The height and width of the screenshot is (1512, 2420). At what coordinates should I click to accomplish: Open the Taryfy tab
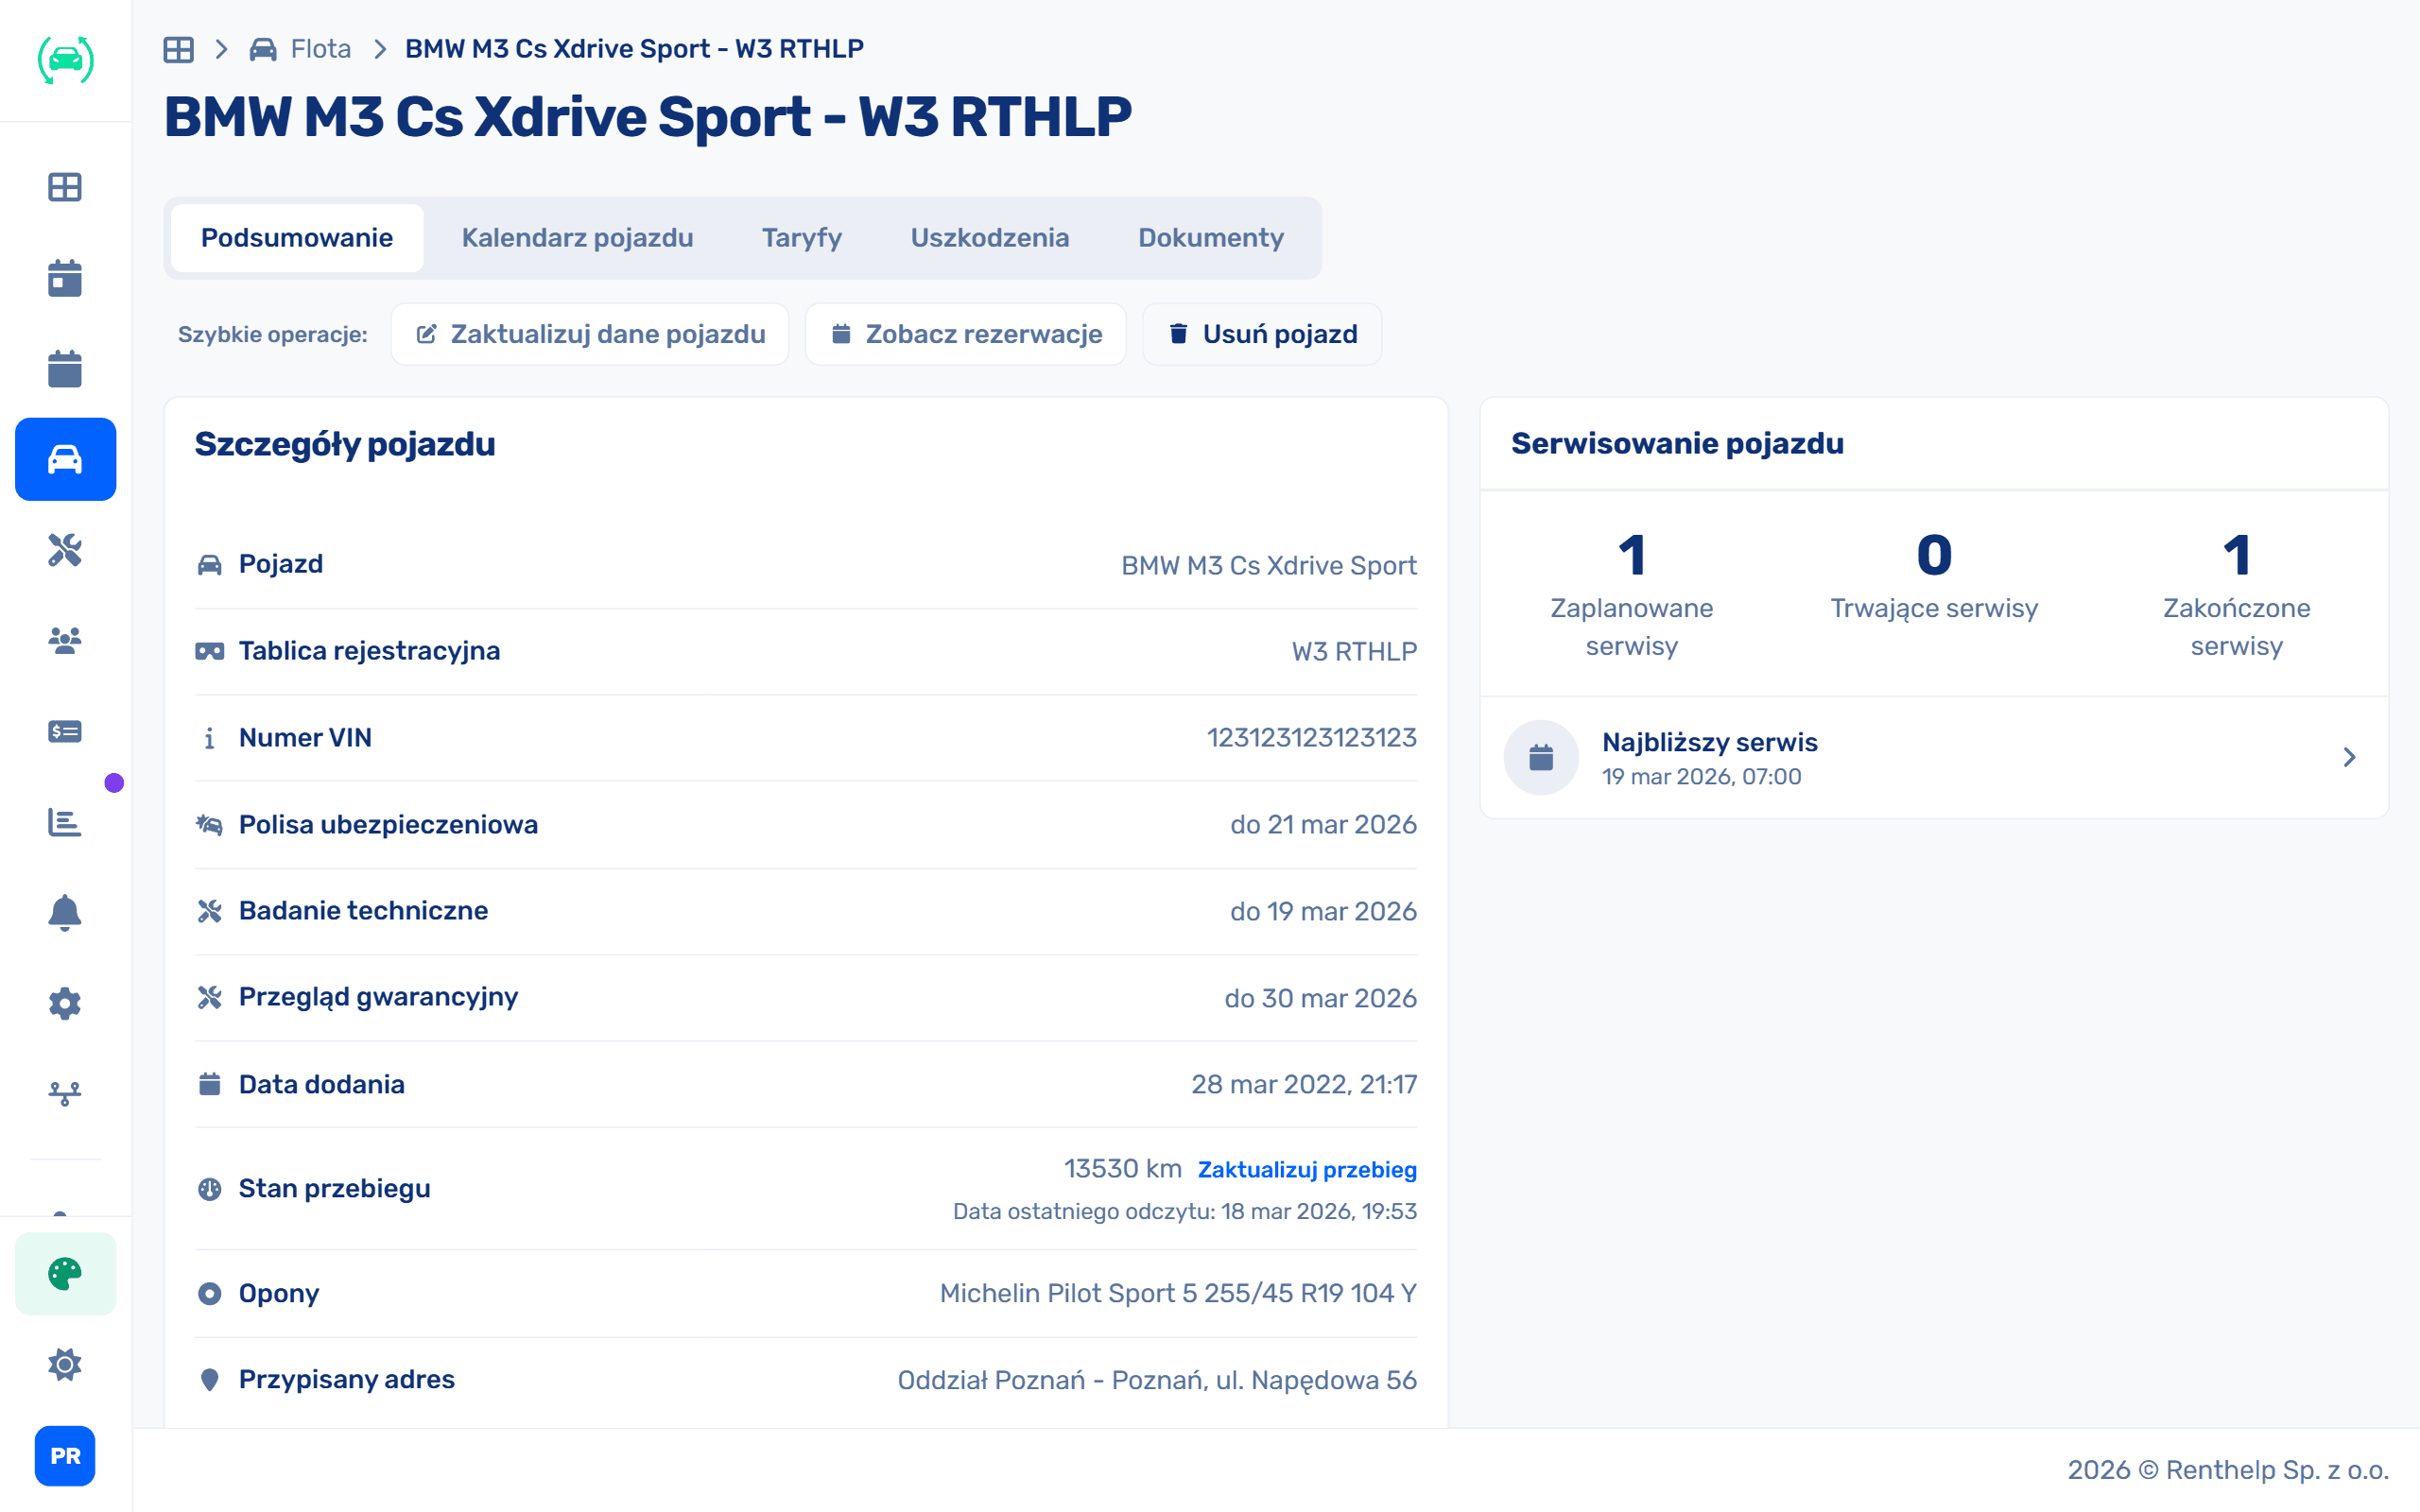coord(801,238)
